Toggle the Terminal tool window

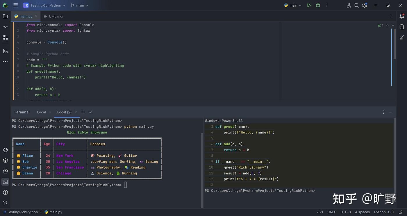(5, 182)
